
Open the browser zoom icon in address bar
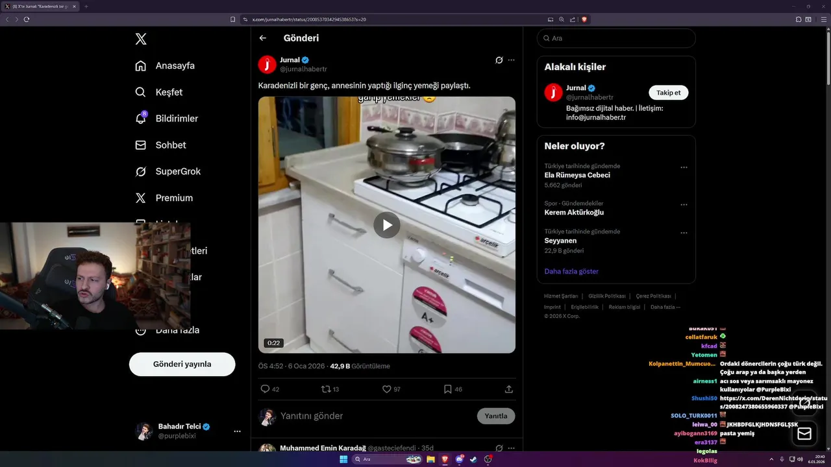pos(562,19)
